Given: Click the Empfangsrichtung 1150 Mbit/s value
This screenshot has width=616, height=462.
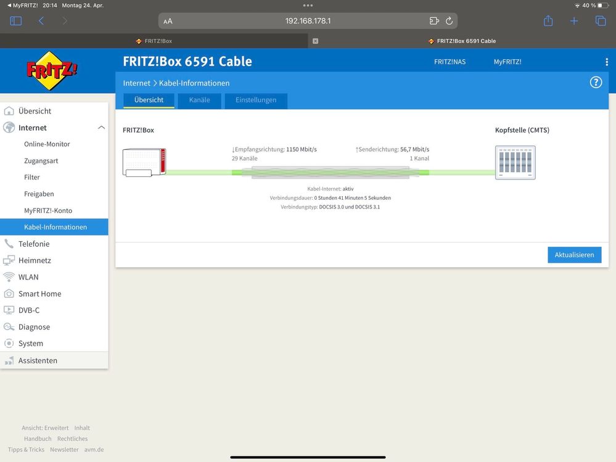Looking at the screenshot, I should (x=302, y=149).
